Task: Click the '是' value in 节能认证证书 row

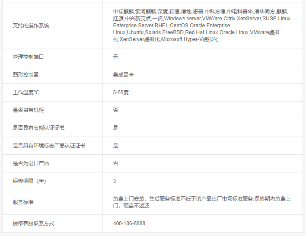Action: 115,128
